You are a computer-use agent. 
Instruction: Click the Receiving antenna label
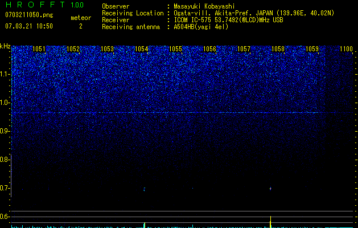coord(131,27)
